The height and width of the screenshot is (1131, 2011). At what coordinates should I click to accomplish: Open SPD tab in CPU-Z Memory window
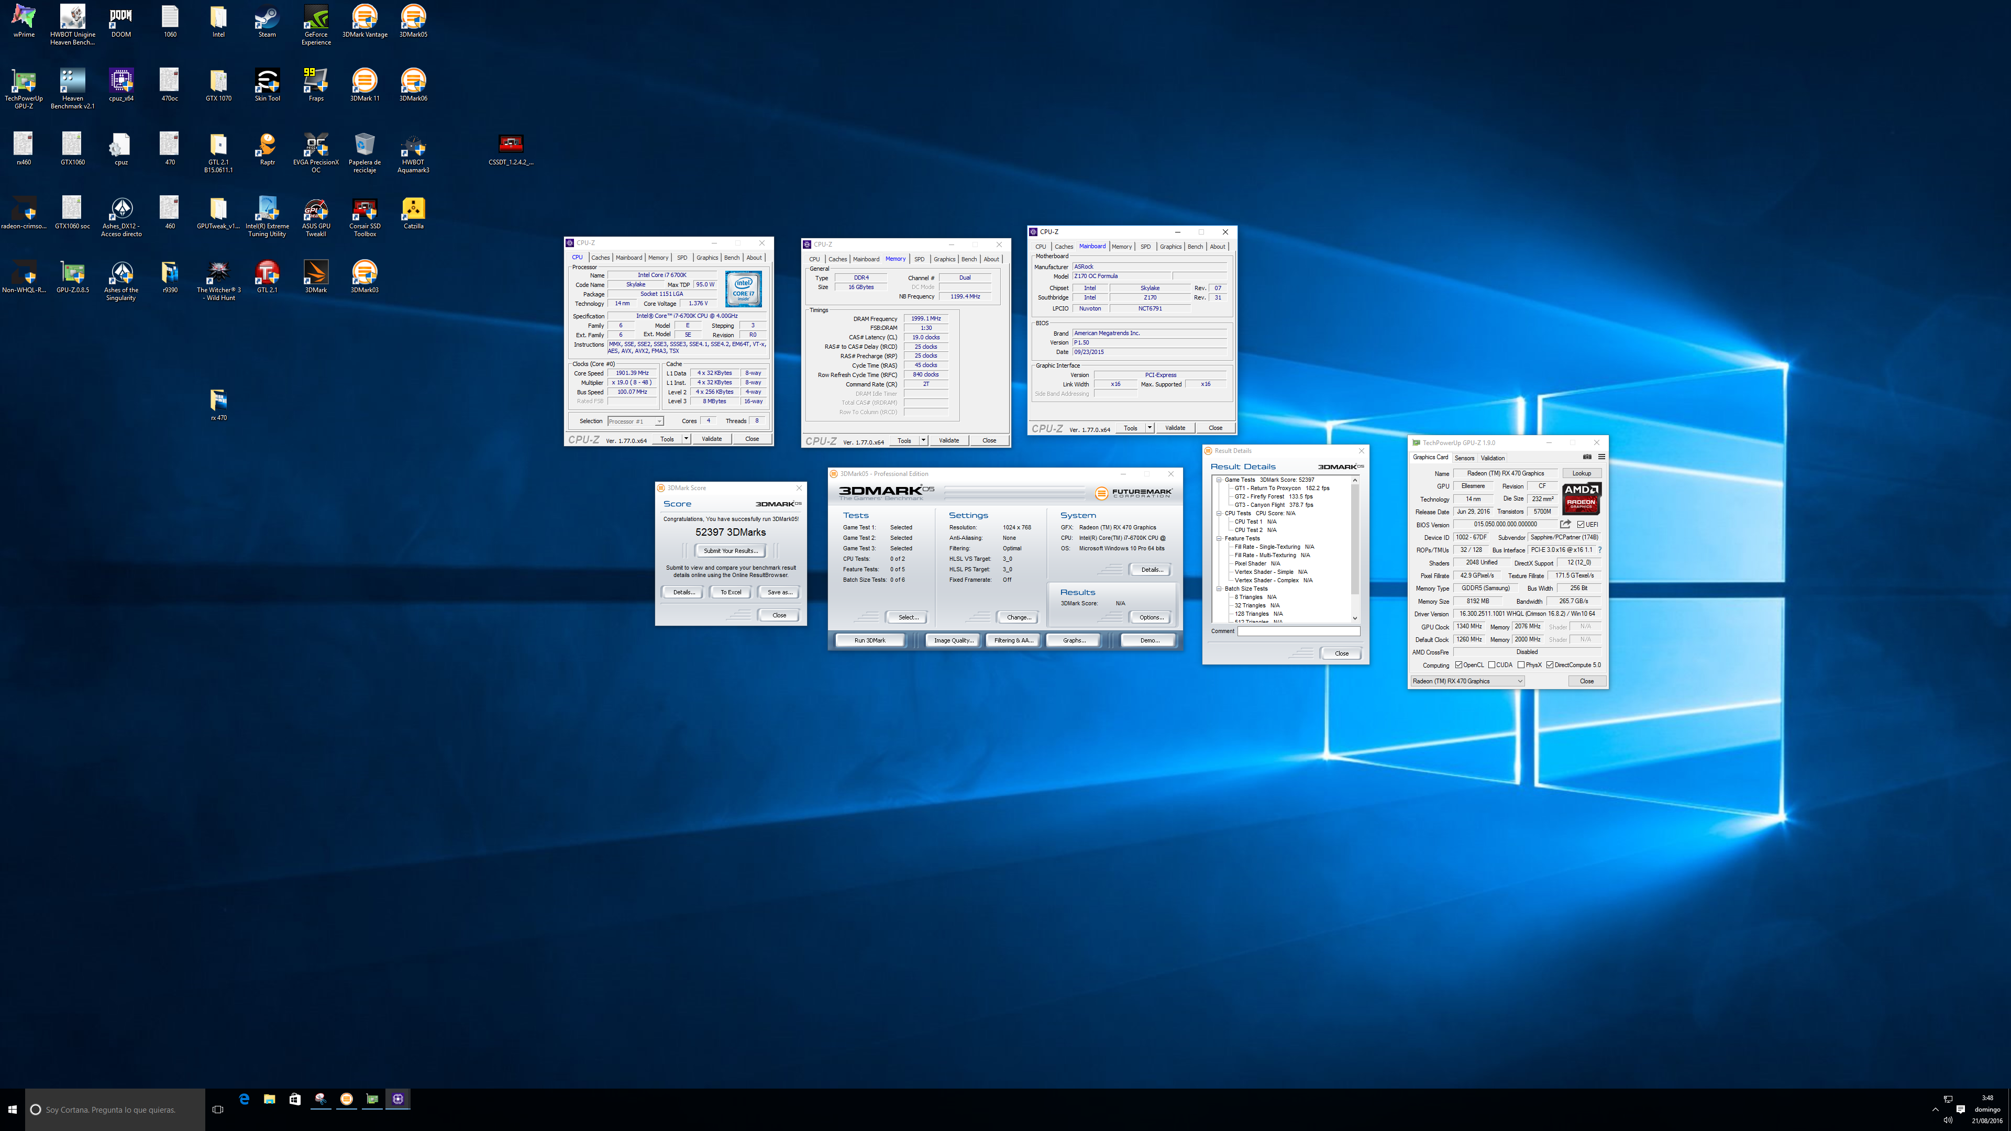coord(919,259)
